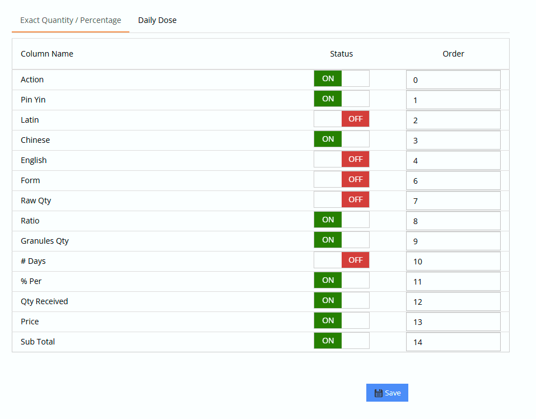Select the Exact Quantity / Percentage tab
The image size is (536, 419).
[x=71, y=20]
